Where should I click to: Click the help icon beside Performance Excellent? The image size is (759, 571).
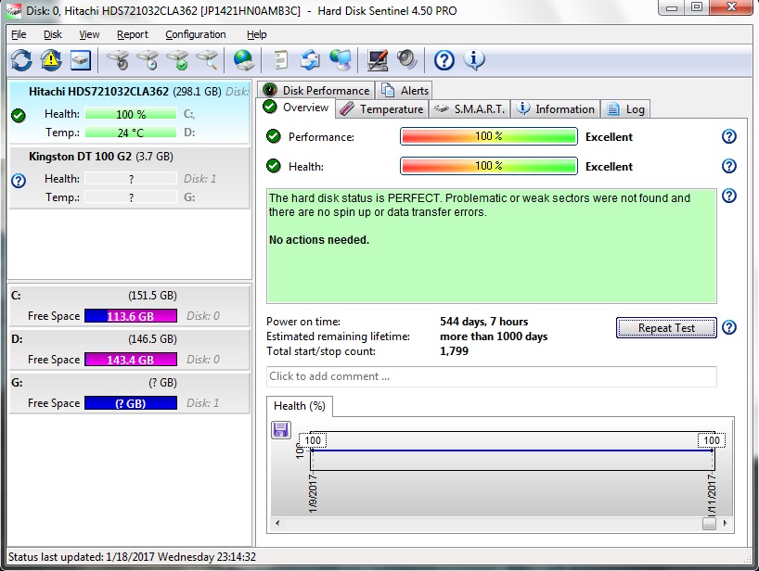tap(729, 136)
